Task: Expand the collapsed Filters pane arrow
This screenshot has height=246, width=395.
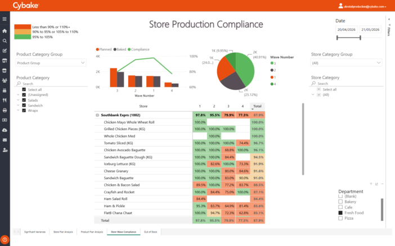Action: point(389,19)
